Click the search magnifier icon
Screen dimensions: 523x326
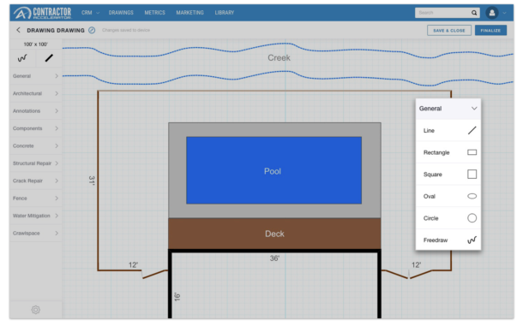[474, 13]
